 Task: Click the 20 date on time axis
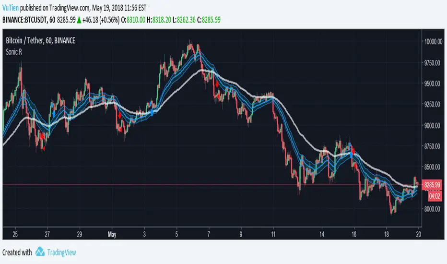click(x=418, y=234)
